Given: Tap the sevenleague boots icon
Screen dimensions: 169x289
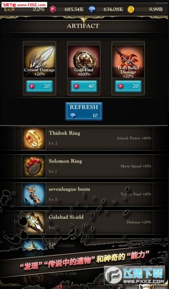Looking at the screenshot, I should pos(34,194).
